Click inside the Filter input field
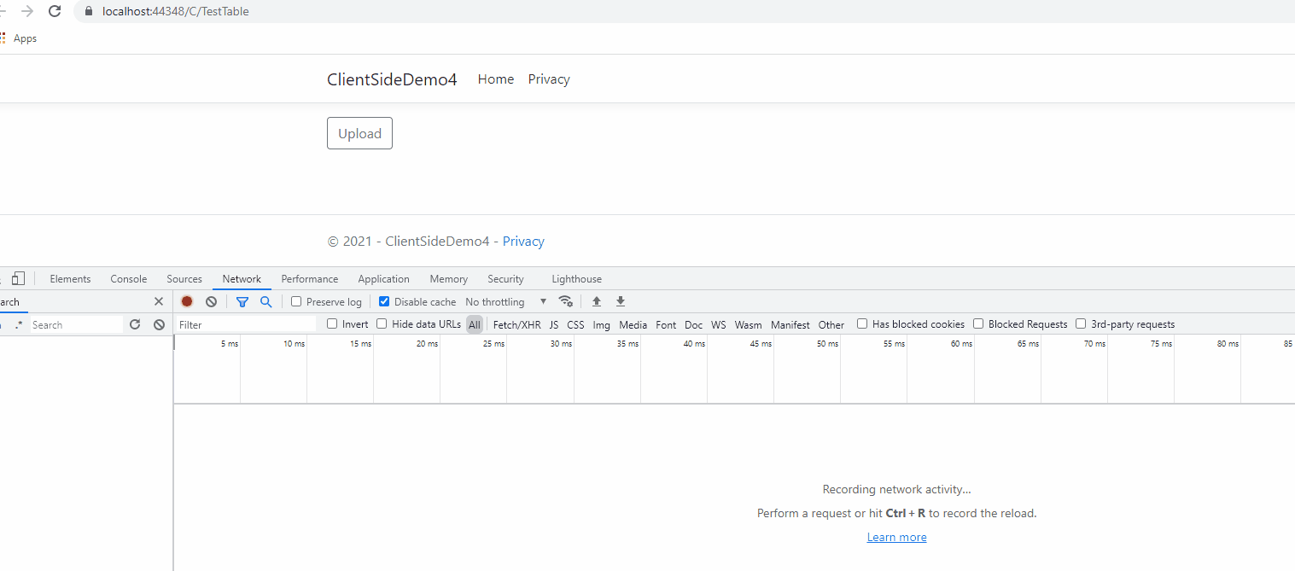The width and height of the screenshot is (1295, 571). 243,324
